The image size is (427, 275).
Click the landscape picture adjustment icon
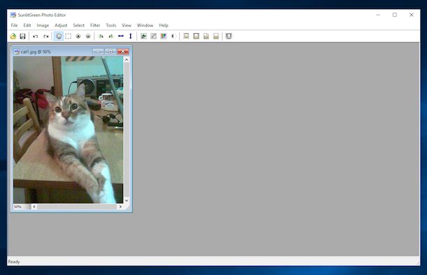coord(143,36)
